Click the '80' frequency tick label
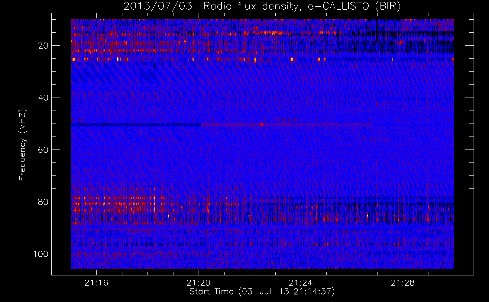The height and width of the screenshot is (302, 489). point(43,202)
